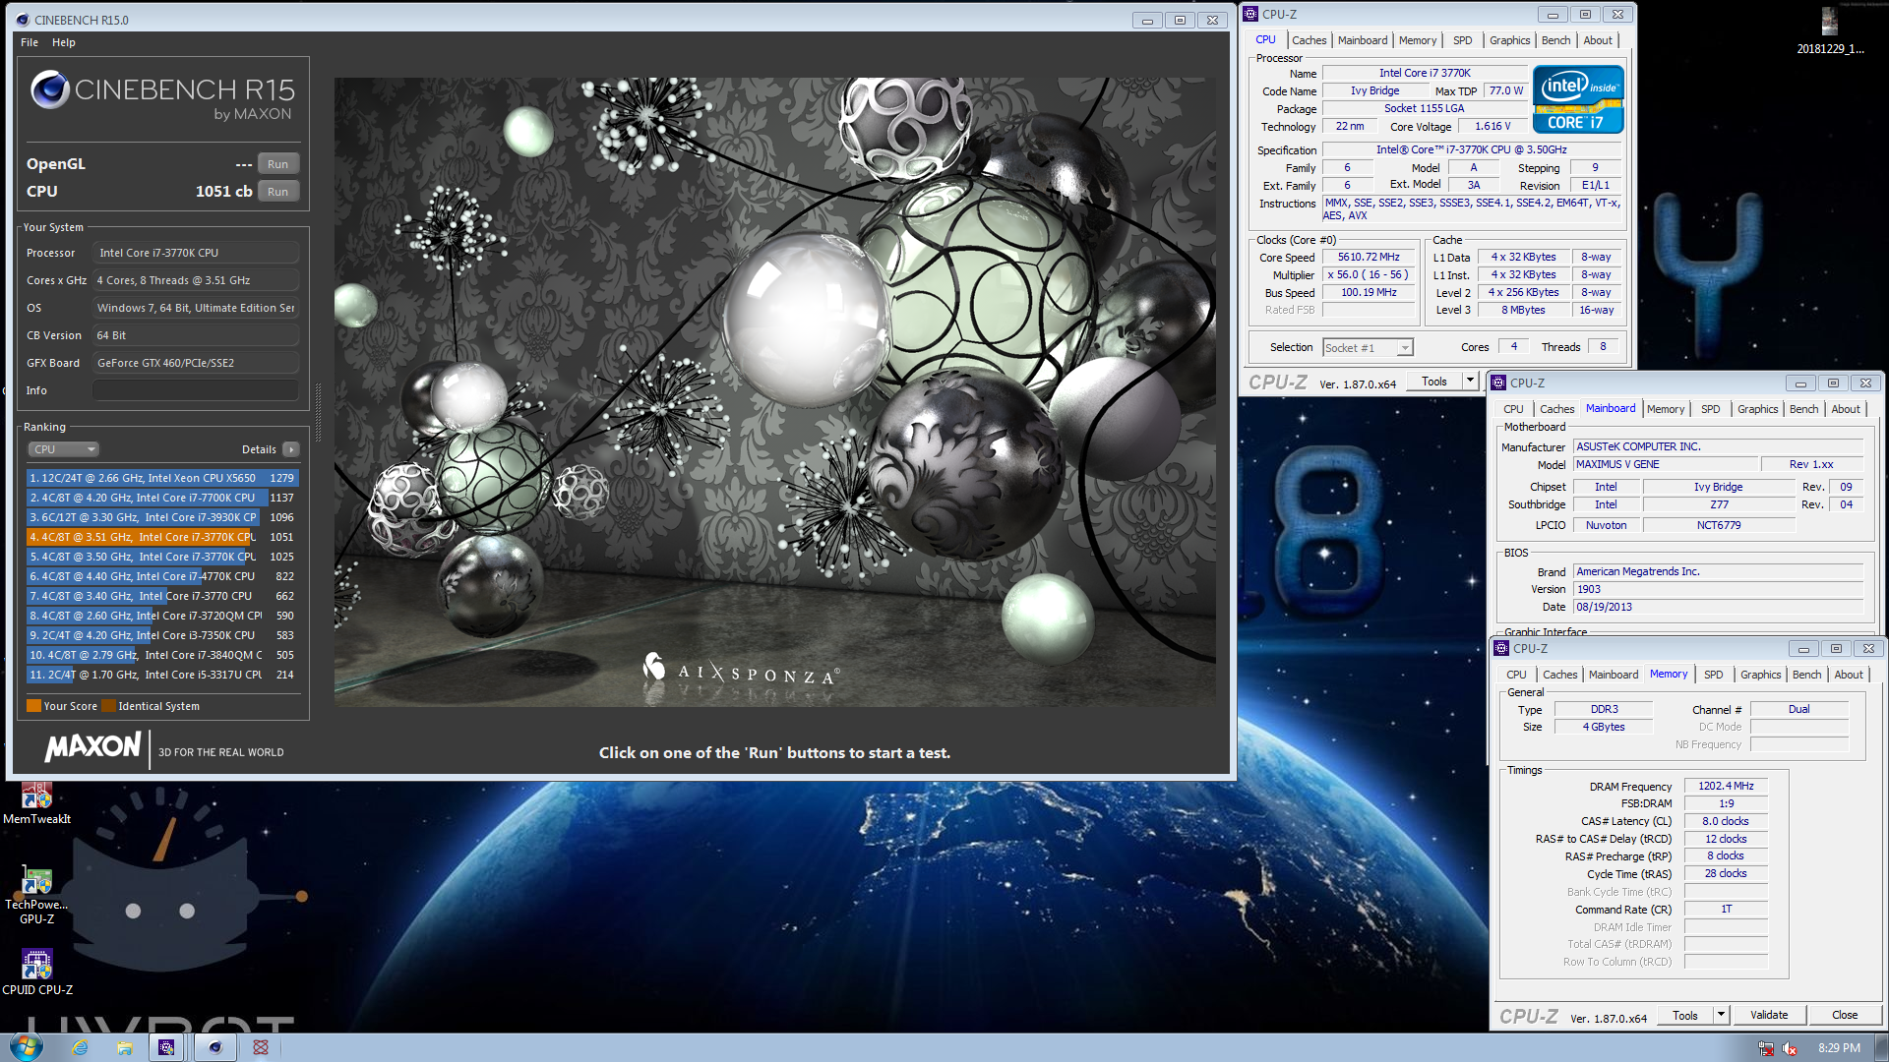The height and width of the screenshot is (1062, 1889).
Task: Click the network tray icon
Action: click(1766, 1048)
